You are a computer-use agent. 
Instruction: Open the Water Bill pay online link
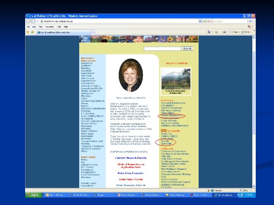[x=166, y=143]
